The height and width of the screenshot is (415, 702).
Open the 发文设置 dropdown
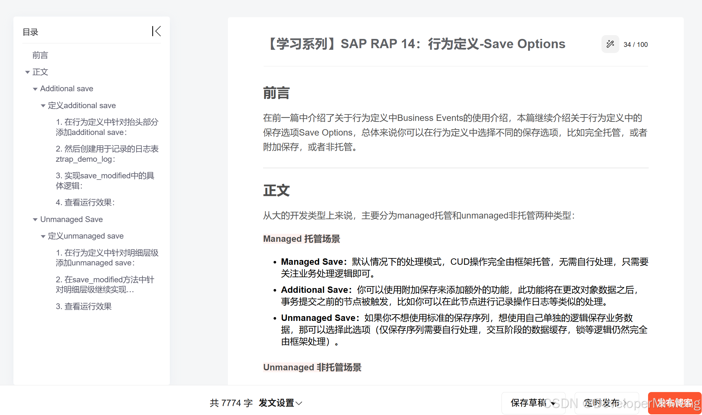(280, 403)
